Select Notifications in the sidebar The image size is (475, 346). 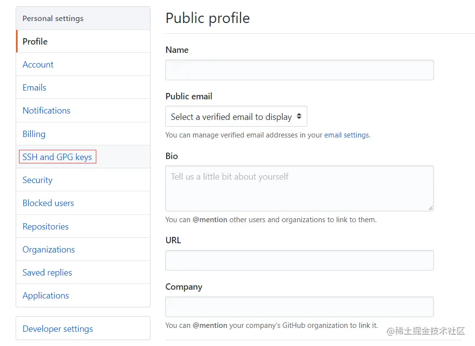(46, 111)
